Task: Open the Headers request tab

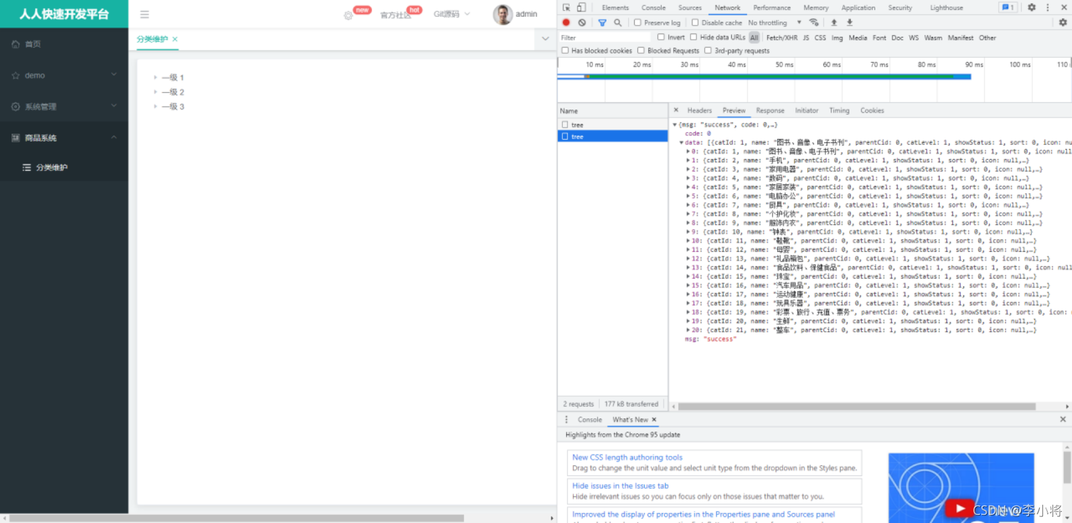Action: click(699, 110)
